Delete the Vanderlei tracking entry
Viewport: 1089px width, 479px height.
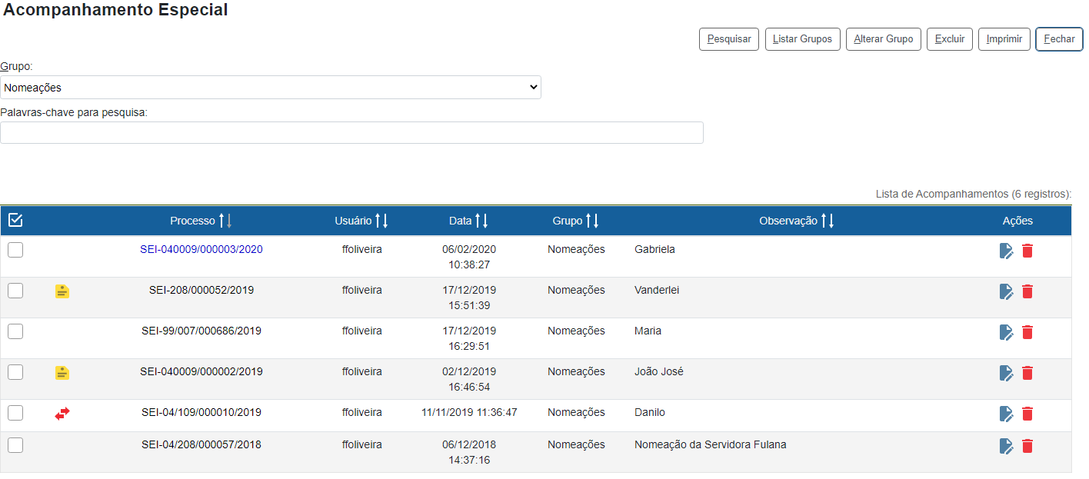click(x=1027, y=291)
